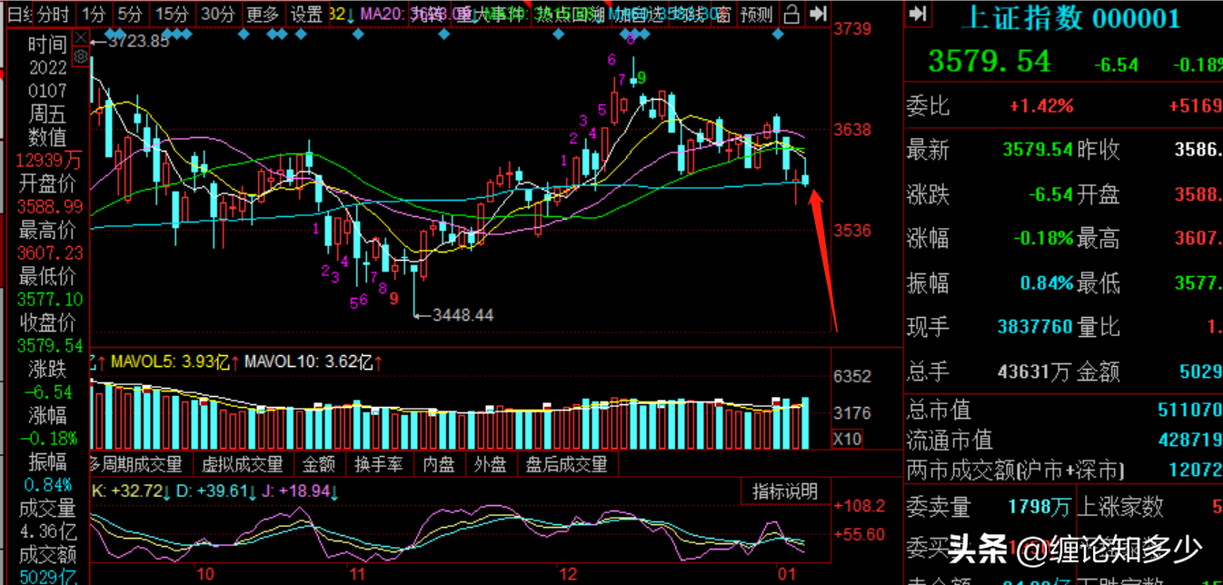
Task: Close the left data panel with the X
Action: [x=80, y=40]
